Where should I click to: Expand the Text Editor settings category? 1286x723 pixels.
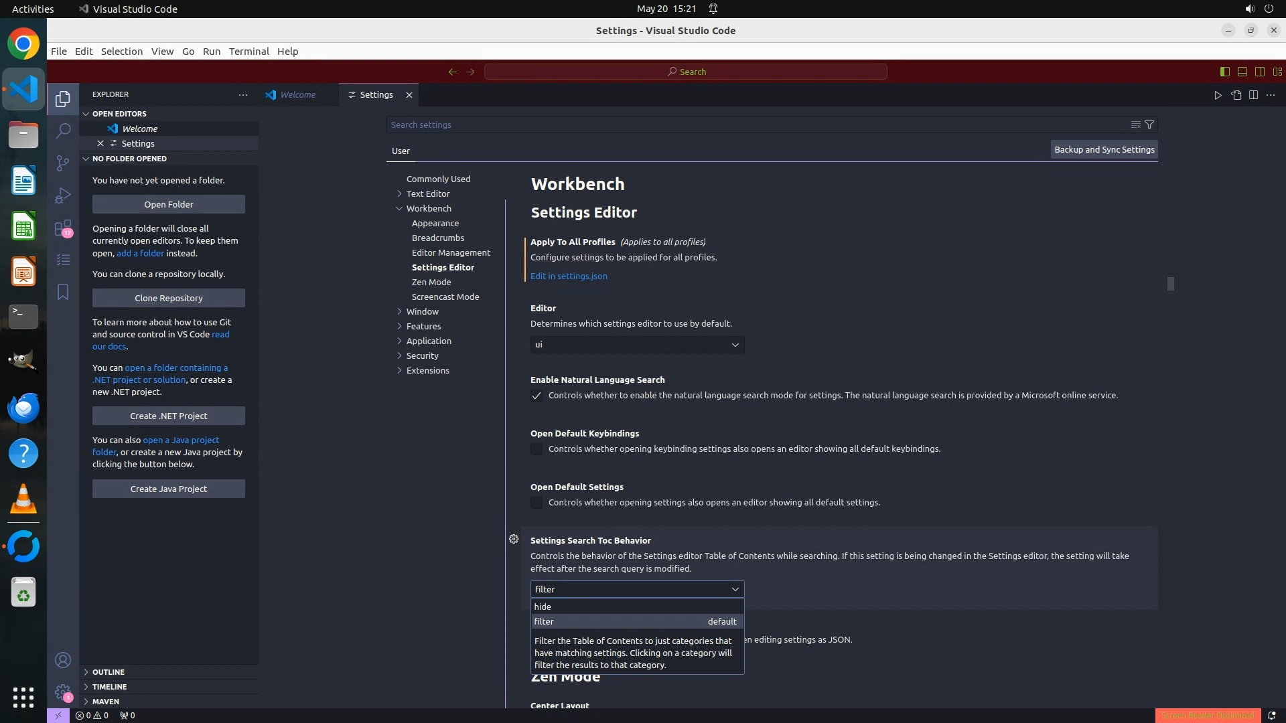428,193
